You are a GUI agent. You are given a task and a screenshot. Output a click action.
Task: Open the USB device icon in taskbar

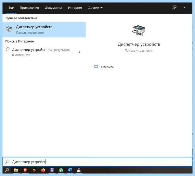pos(79,170)
